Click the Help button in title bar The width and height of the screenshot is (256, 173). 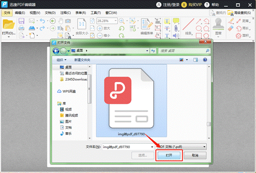(212, 5)
